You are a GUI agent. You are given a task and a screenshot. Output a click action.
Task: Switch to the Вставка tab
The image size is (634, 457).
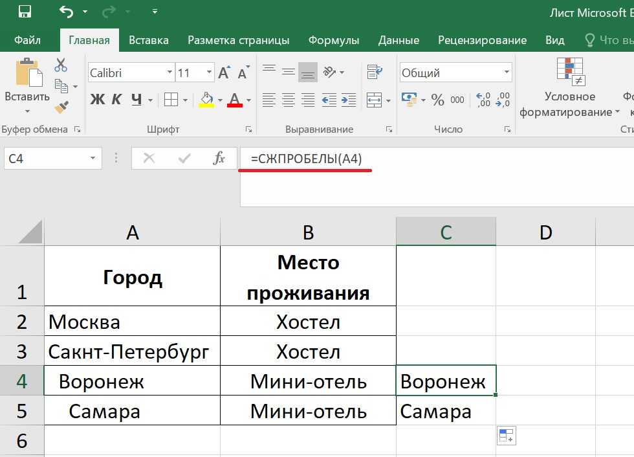[x=148, y=40]
